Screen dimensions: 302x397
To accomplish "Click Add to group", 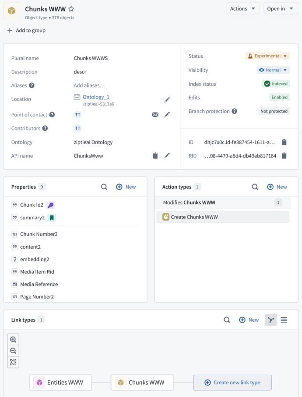I will [27, 30].
